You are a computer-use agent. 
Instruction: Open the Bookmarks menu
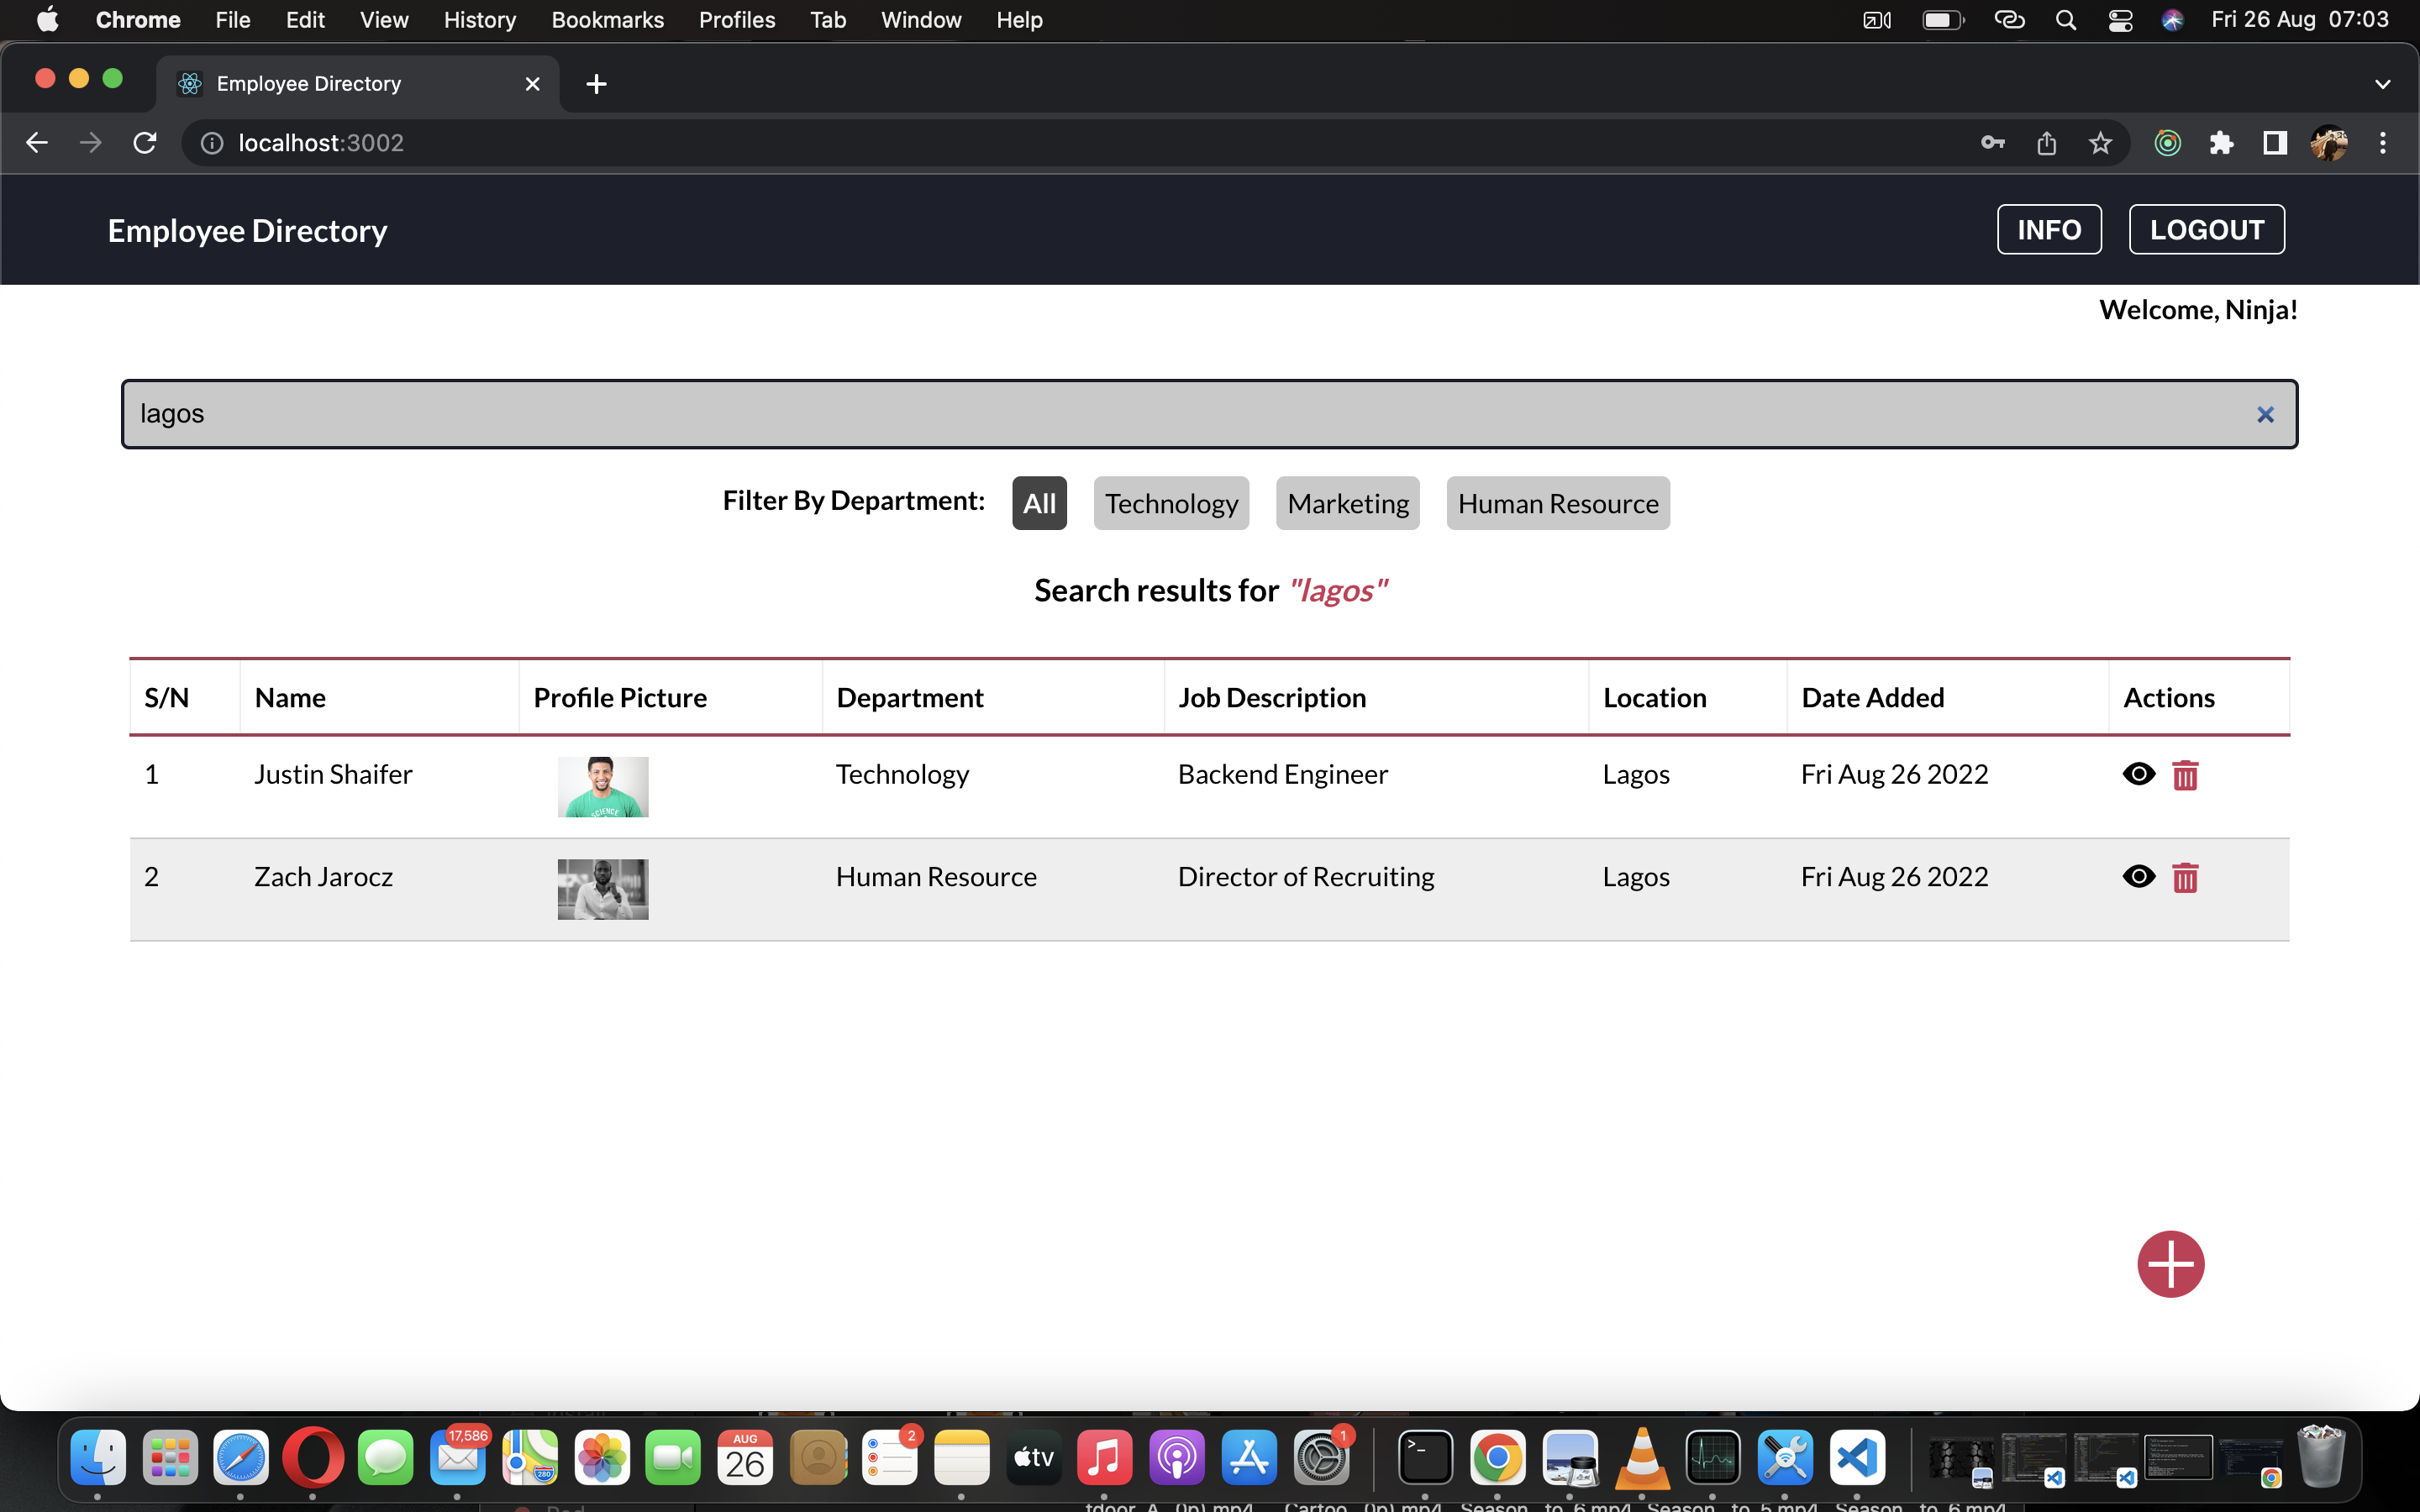607,19
